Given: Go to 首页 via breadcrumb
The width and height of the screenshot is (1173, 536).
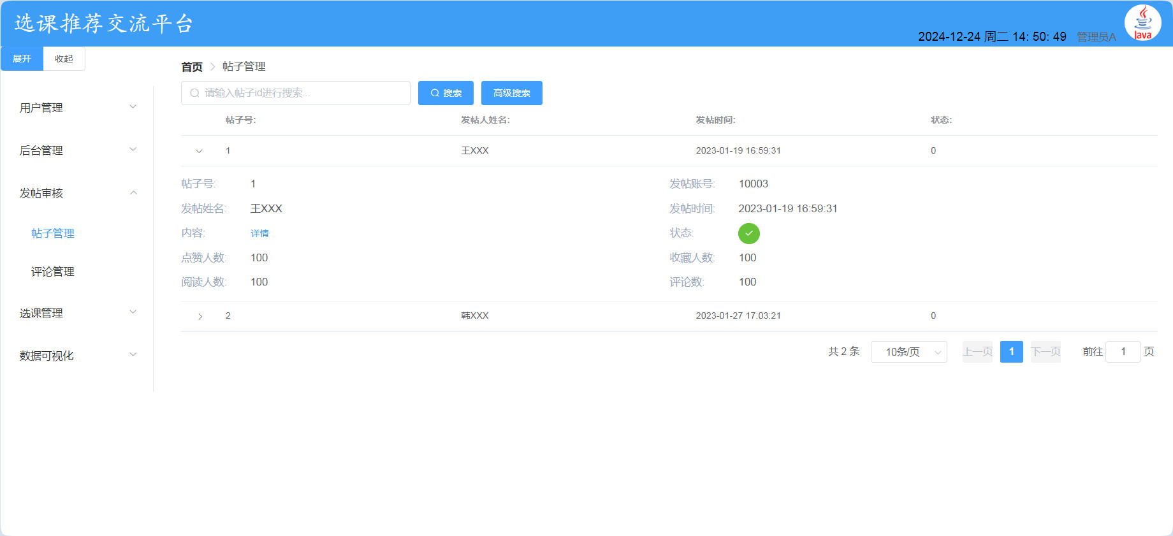Looking at the screenshot, I should pyautogui.click(x=192, y=67).
